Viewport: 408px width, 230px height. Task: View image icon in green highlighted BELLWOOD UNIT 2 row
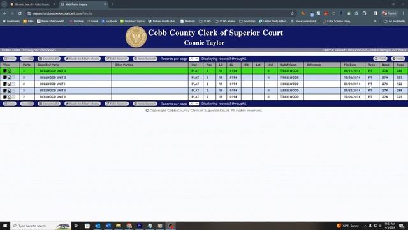click(9, 71)
